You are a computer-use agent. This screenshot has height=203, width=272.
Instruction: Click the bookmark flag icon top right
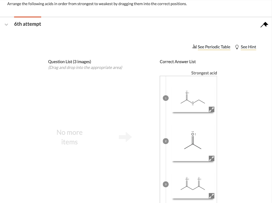pyautogui.click(x=264, y=24)
